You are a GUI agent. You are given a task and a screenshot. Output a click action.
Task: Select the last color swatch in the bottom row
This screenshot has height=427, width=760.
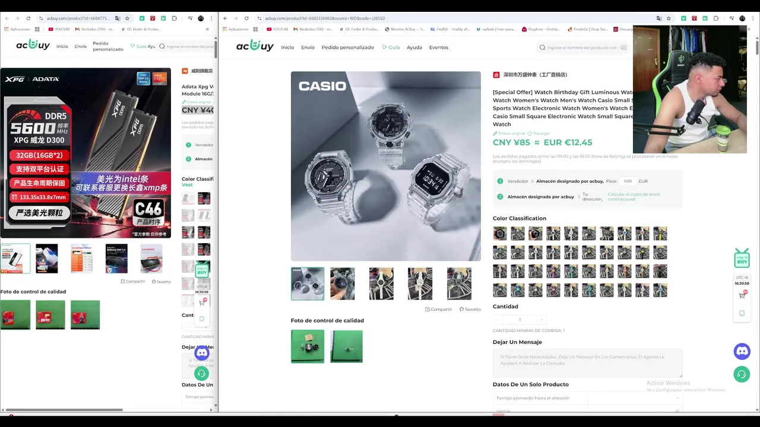(660, 290)
